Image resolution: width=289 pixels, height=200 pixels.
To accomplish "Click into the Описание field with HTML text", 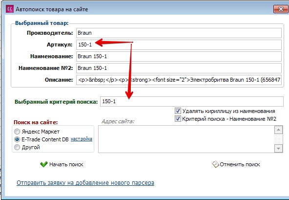I will pos(179,80).
